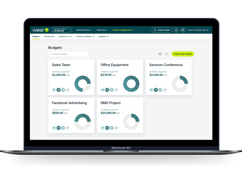Click the sparkle icon beside Suppliers

(x=108, y=36)
